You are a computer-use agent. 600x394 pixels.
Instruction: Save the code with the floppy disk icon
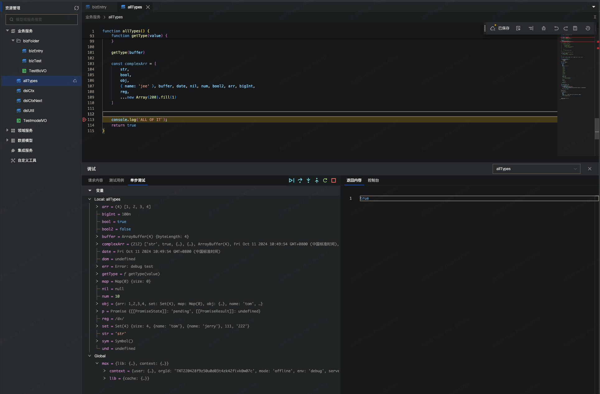coord(575,28)
